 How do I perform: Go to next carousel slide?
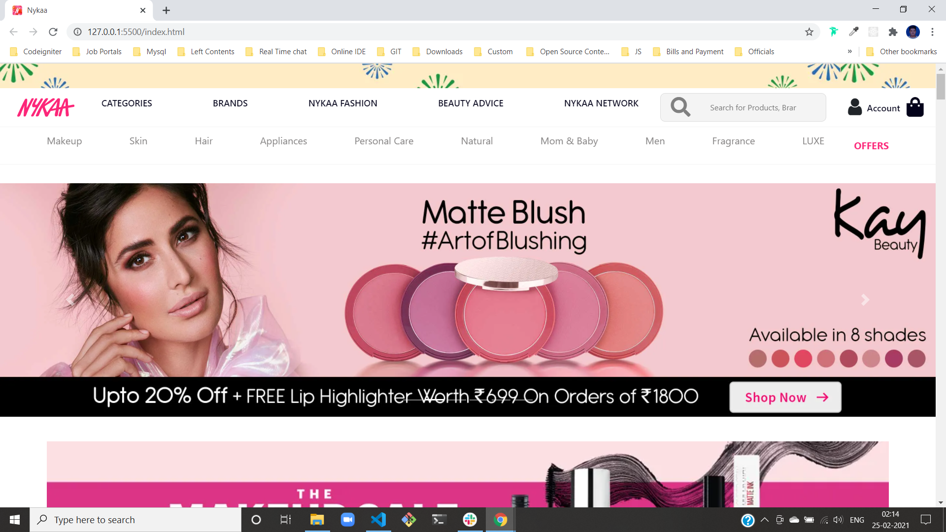(865, 299)
